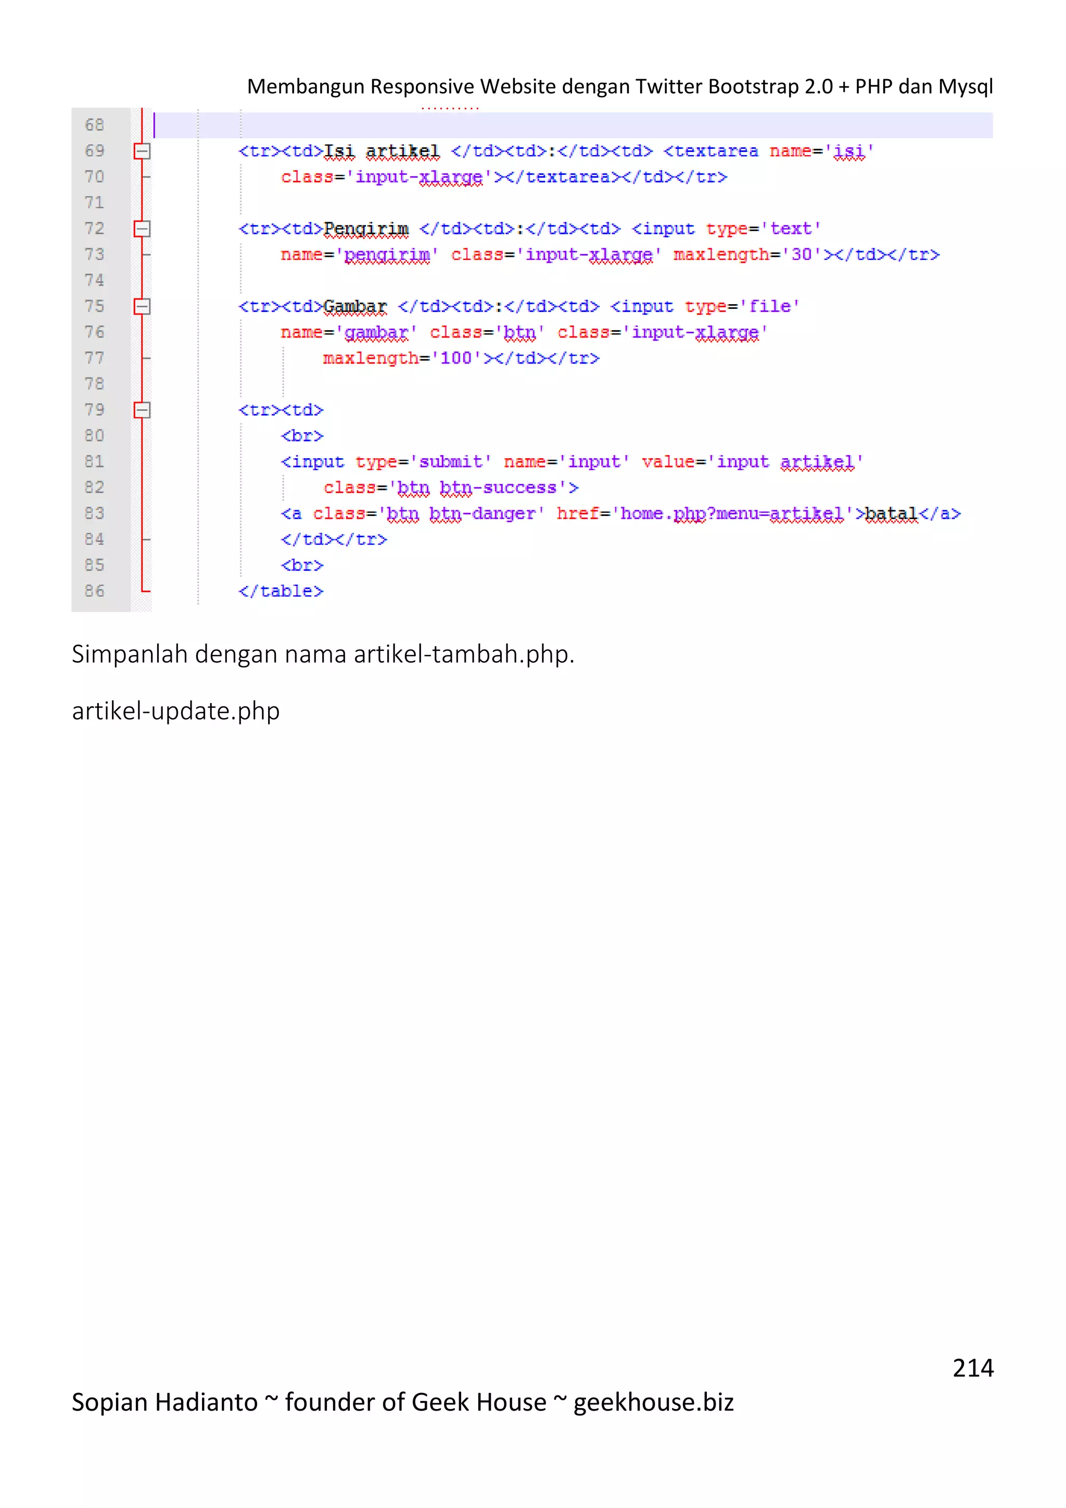
Task: Click class='input-xlarge' on line 70
Action: pyautogui.click(x=387, y=178)
